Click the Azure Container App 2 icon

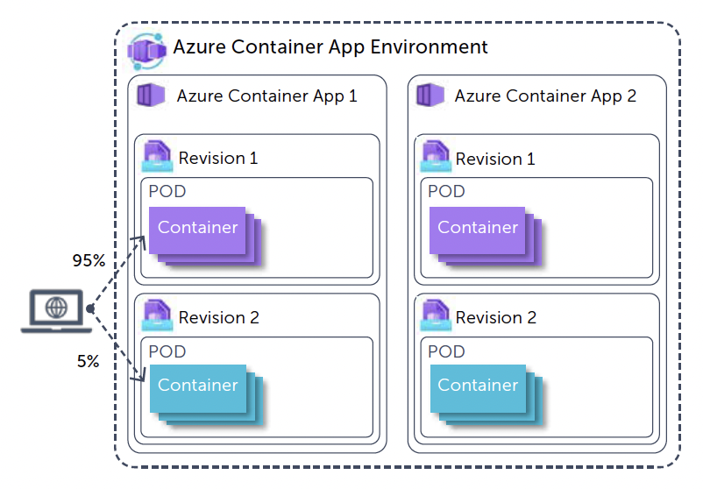click(430, 95)
